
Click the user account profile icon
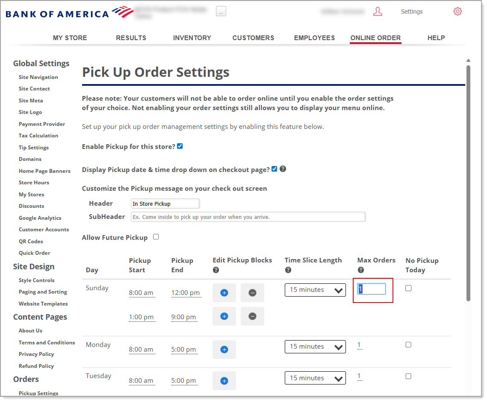coord(378,12)
